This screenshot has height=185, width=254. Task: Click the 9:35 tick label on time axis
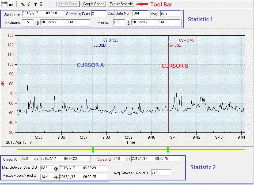point(39,137)
